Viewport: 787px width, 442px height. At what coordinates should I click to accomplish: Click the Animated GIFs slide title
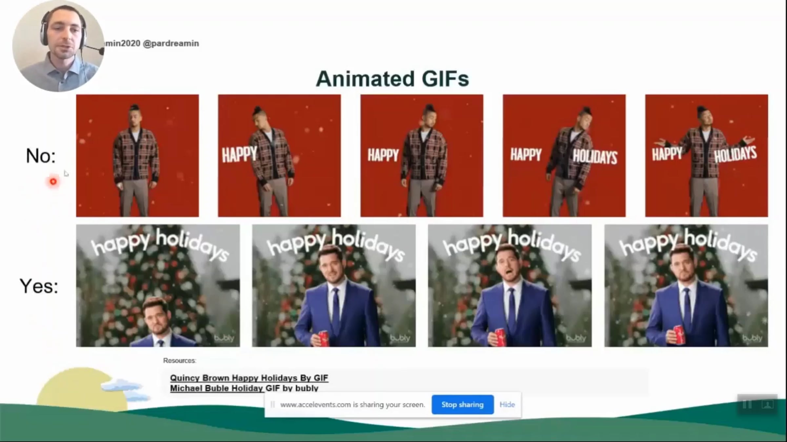(x=392, y=79)
